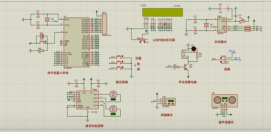Select resistor R2 300
This screenshot has width=271, height=132.
(x=197, y=55)
